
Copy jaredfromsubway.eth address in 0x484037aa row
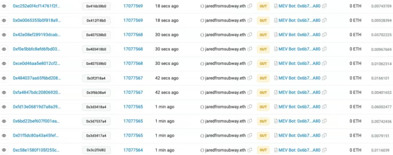[x=250, y=78]
